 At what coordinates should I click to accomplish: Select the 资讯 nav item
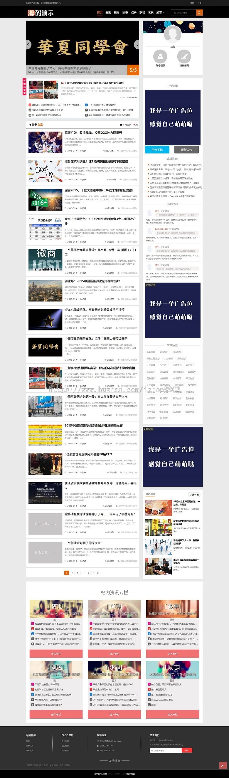tap(108, 13)
